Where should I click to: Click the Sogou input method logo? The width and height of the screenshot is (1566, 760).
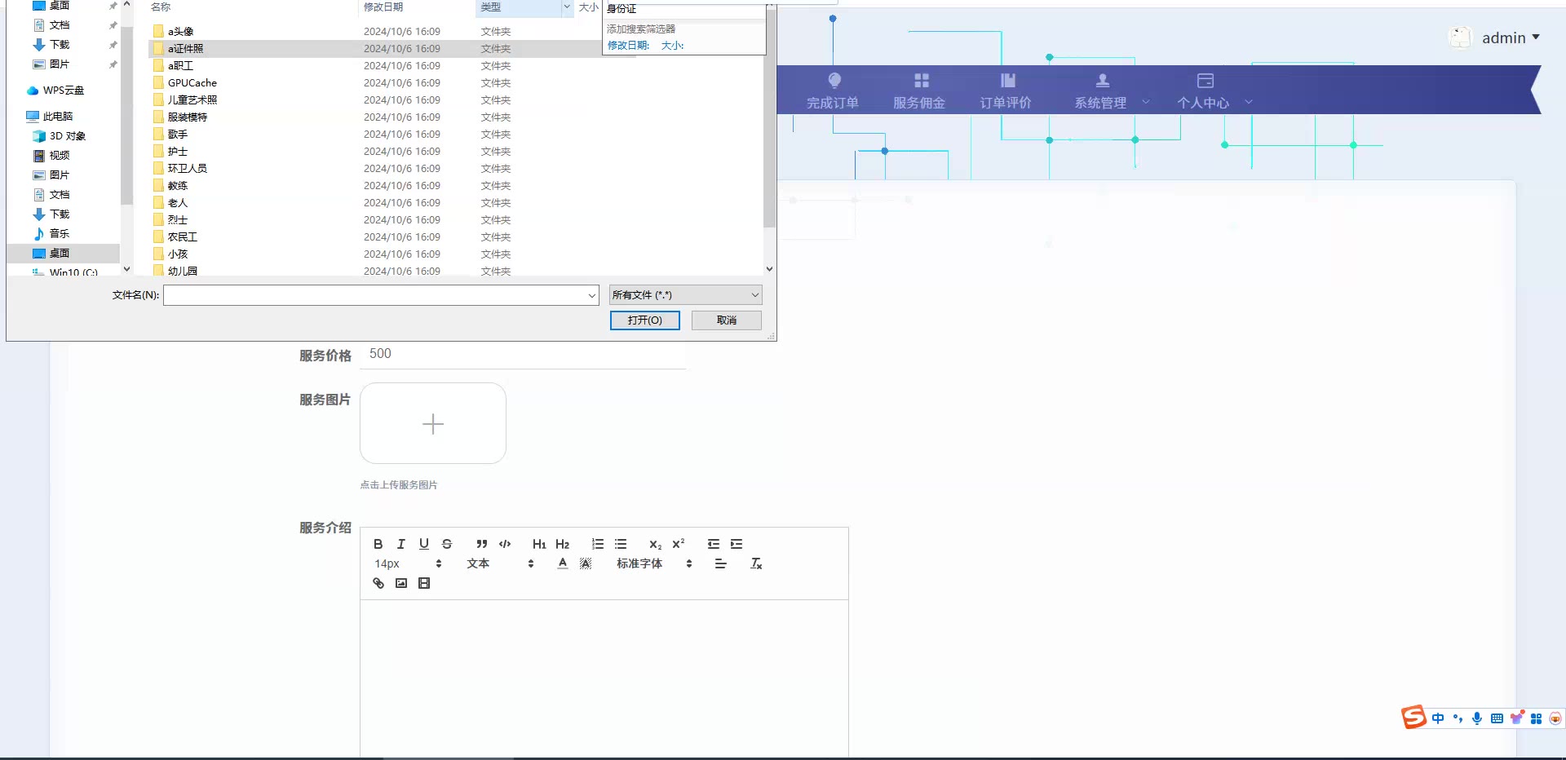click(x=1413, y=717)
